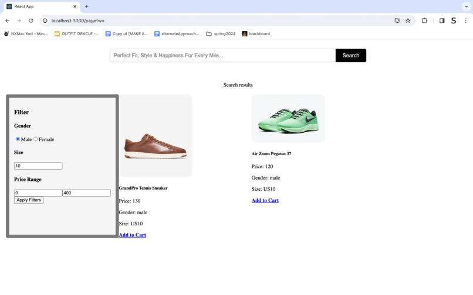Click the 'Price Range' label
Image resolution: width=473 pixels, height=295 pixels.
(x=28, y=180)
